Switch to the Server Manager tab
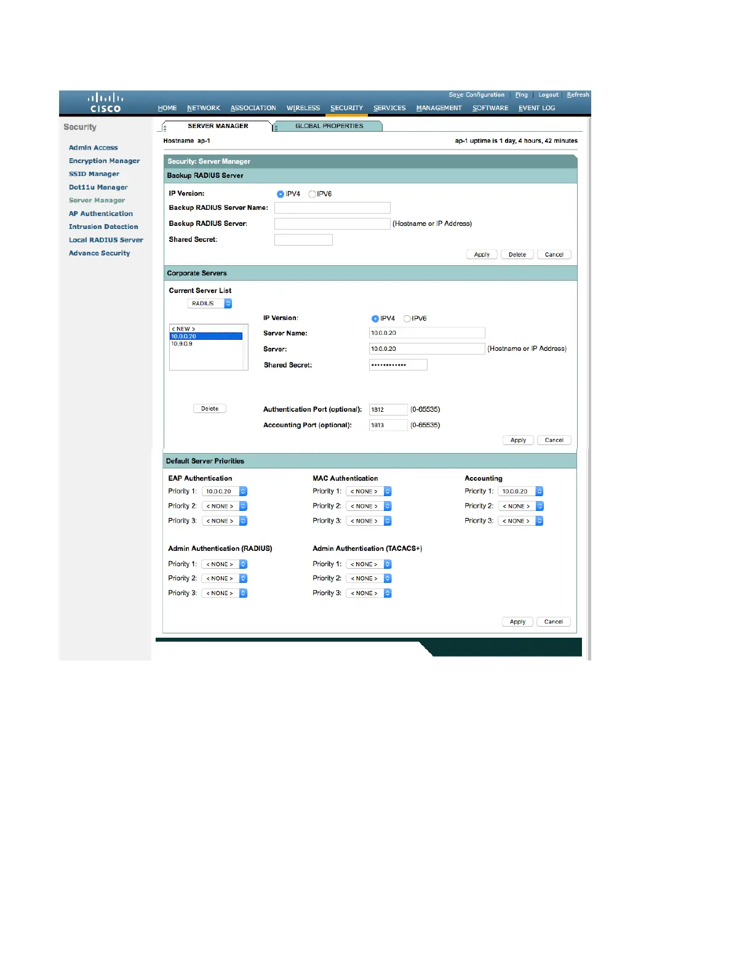This screenshot has width=753, height=975. (x=218, y=126)
